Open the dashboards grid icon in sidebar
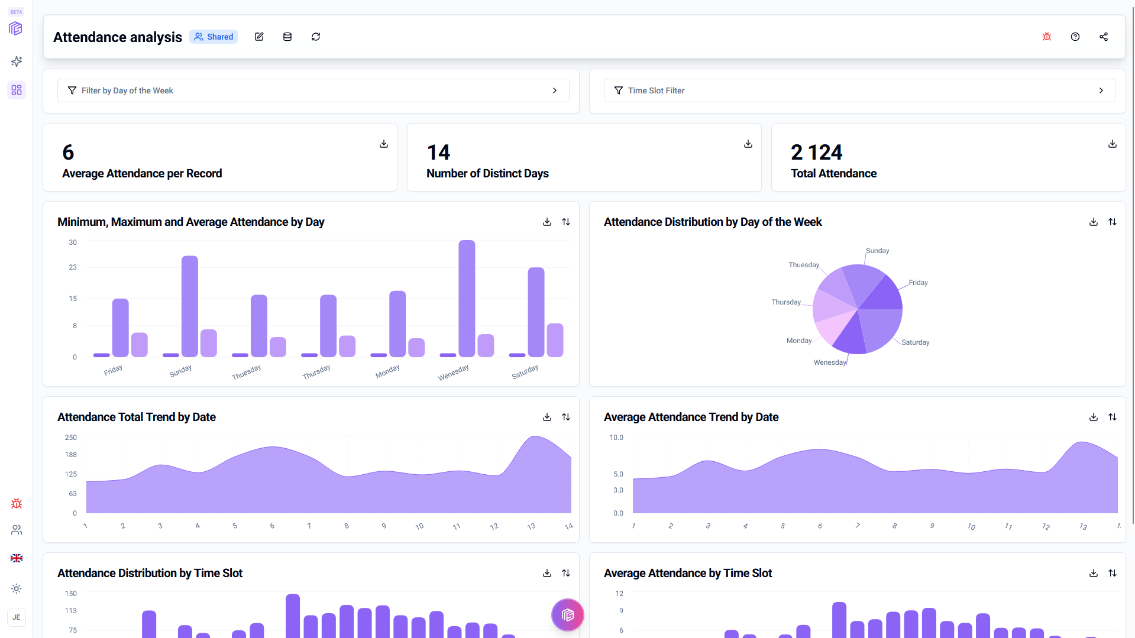The width and height of the screenshot is (1135, 638). click(16, 90)
